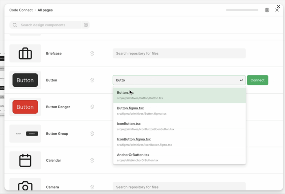The width and height of the screenshot is (285, 194).
Task: Click the Search design components field
Action: click(x=48, y=25)
